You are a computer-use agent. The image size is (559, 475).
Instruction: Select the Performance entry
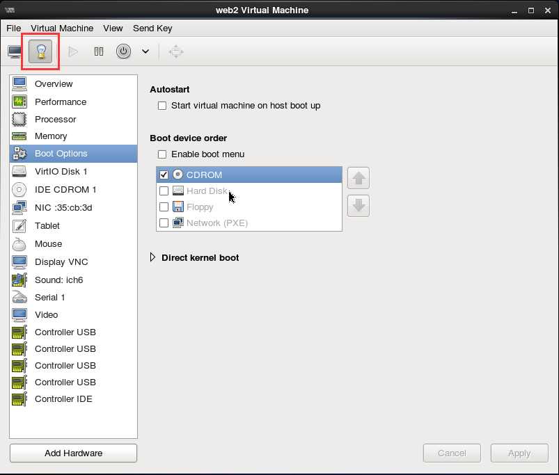click(x=73, y=102)
